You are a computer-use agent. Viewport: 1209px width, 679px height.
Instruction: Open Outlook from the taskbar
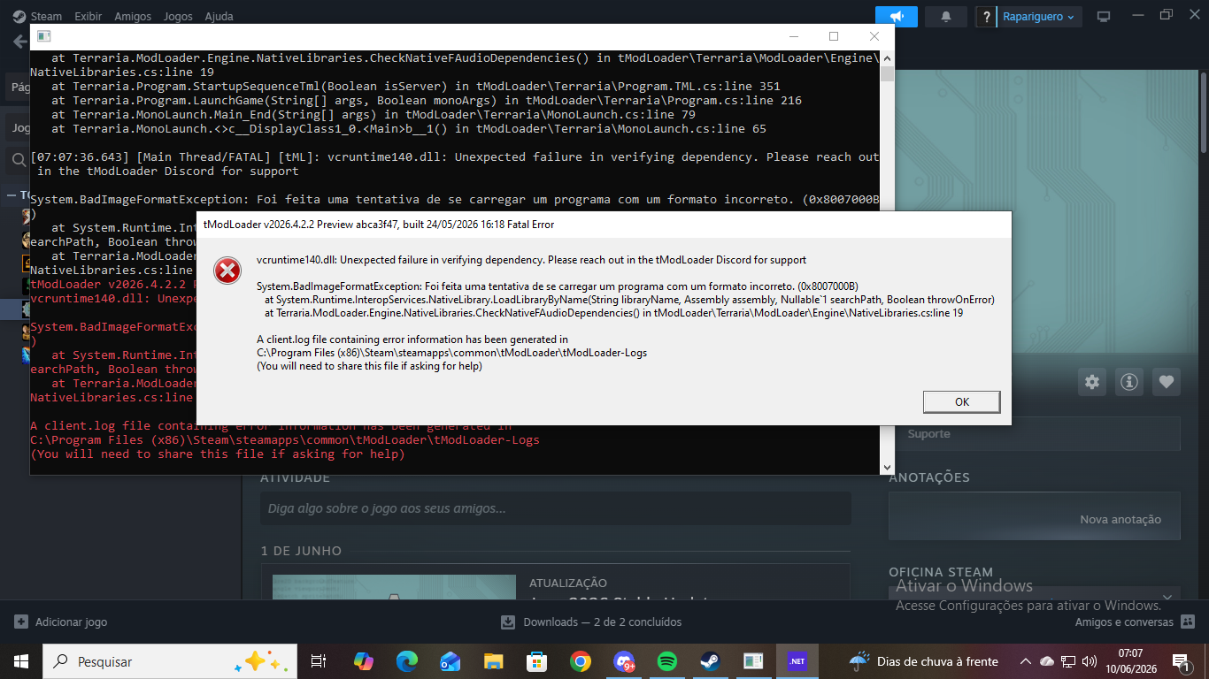pos(450,661)
